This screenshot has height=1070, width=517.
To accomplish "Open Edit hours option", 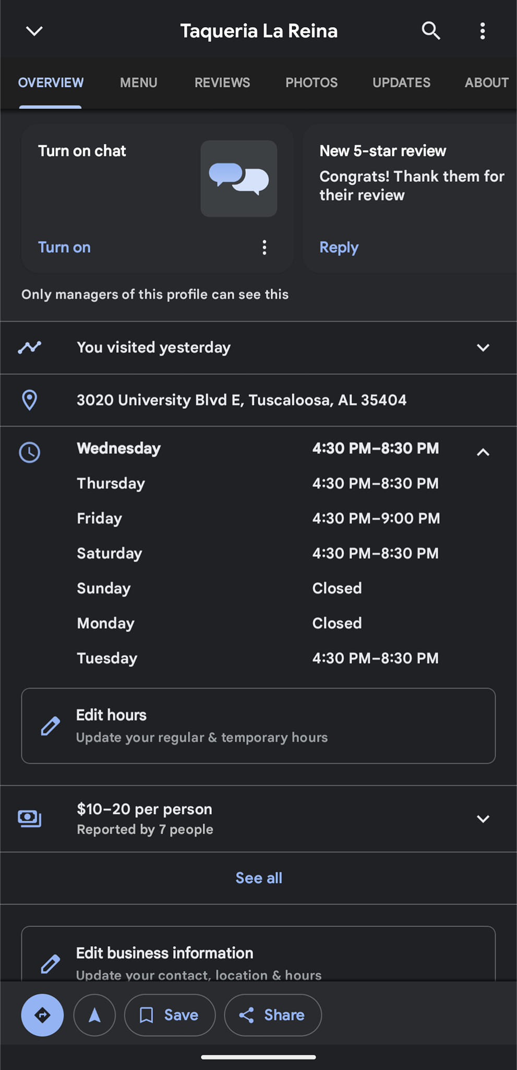I will [258, 726].
